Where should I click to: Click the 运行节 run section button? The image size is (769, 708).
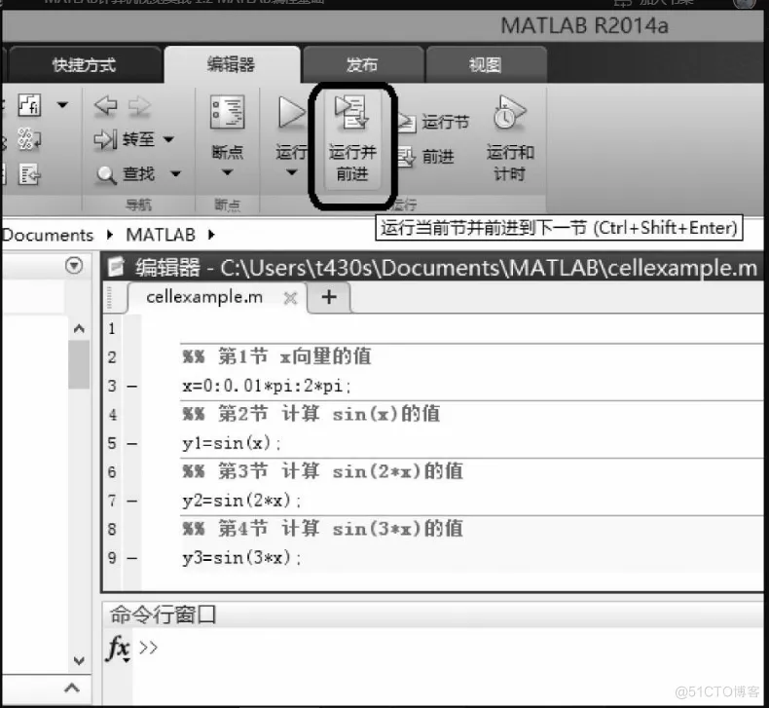433,122
